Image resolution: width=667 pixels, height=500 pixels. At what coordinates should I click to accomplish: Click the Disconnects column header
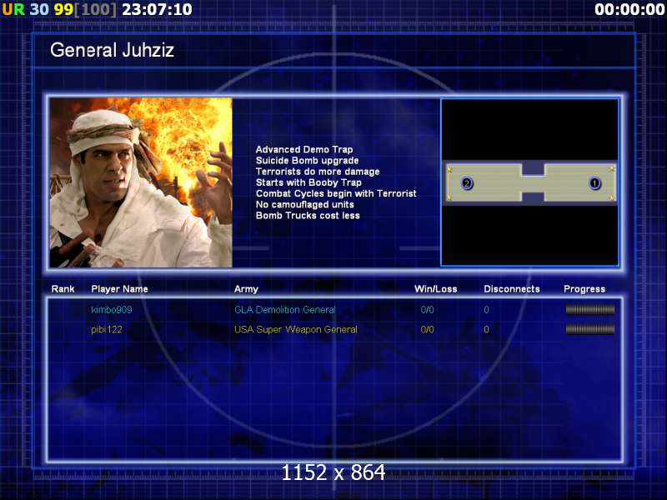[512, 289]
